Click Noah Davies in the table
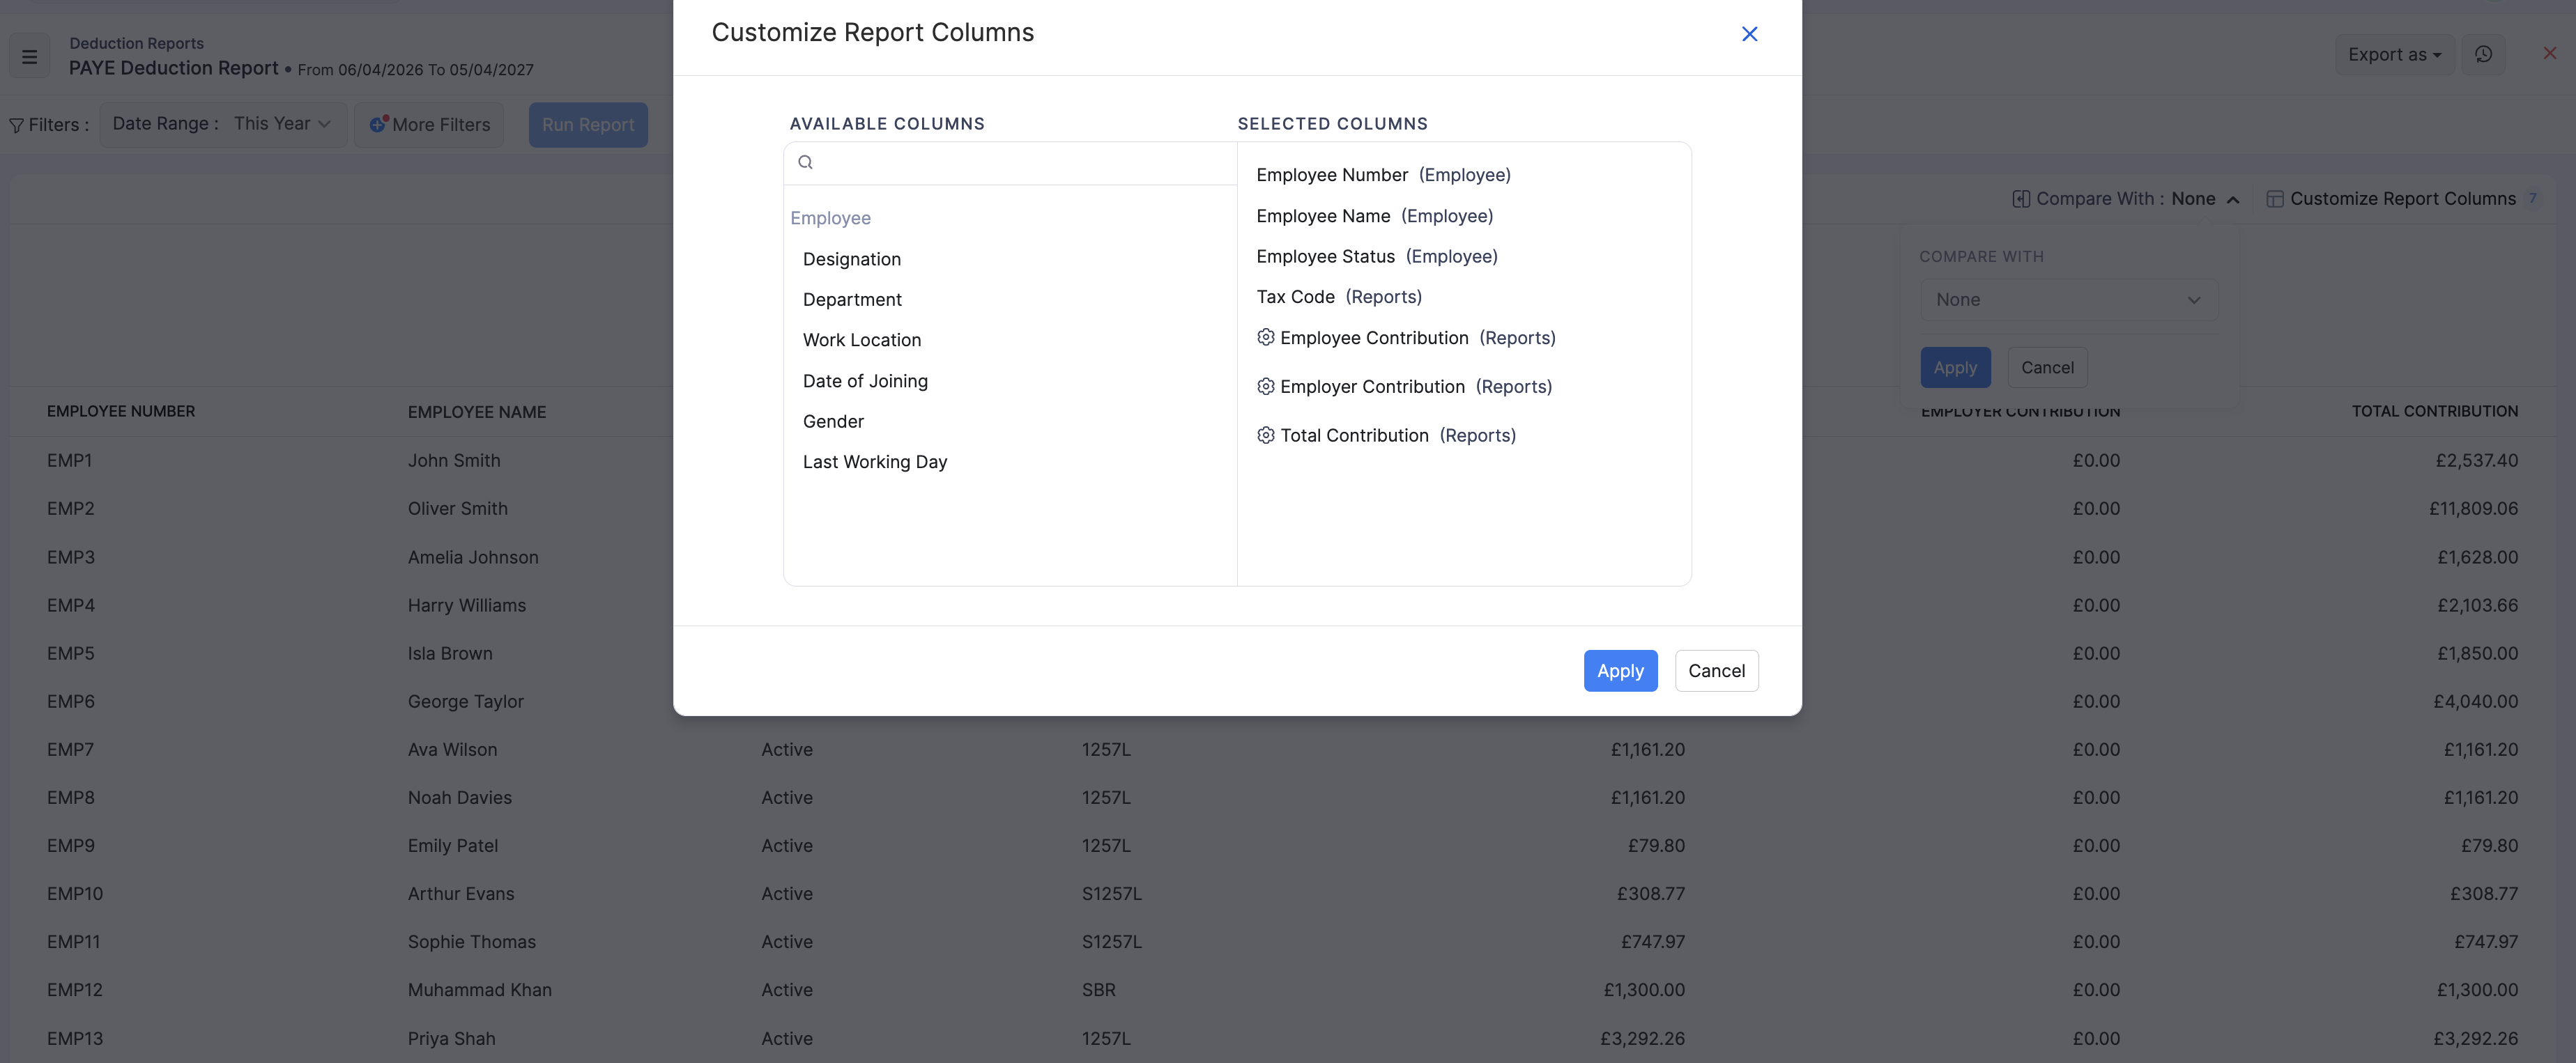The height and width of the screenshot is (1063, 2576). click(x=459, y=797)
